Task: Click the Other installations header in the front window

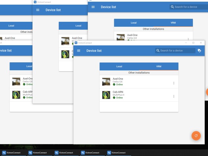Action: click(x=139, y=73)
